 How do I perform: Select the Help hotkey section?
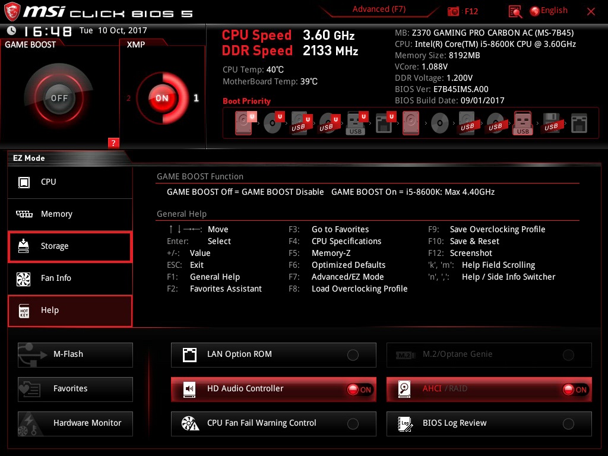70,311
